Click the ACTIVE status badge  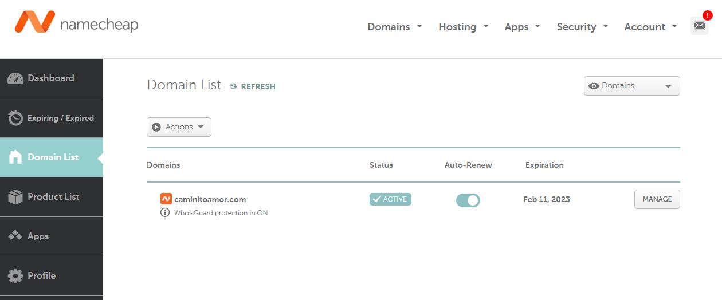pyautogui.click(x=390, y=199)
